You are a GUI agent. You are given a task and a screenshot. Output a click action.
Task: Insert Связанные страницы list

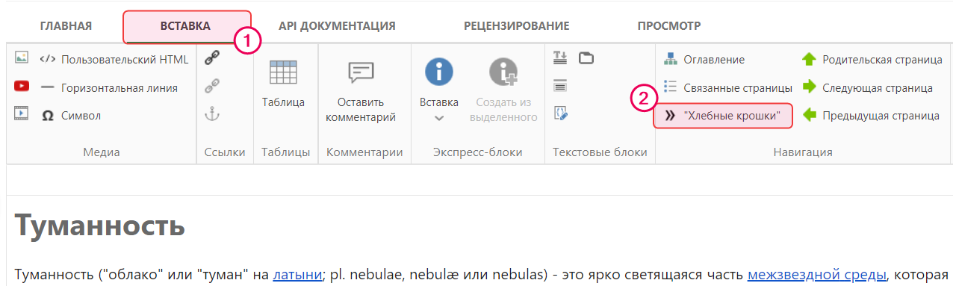click(x=727, y=87)
